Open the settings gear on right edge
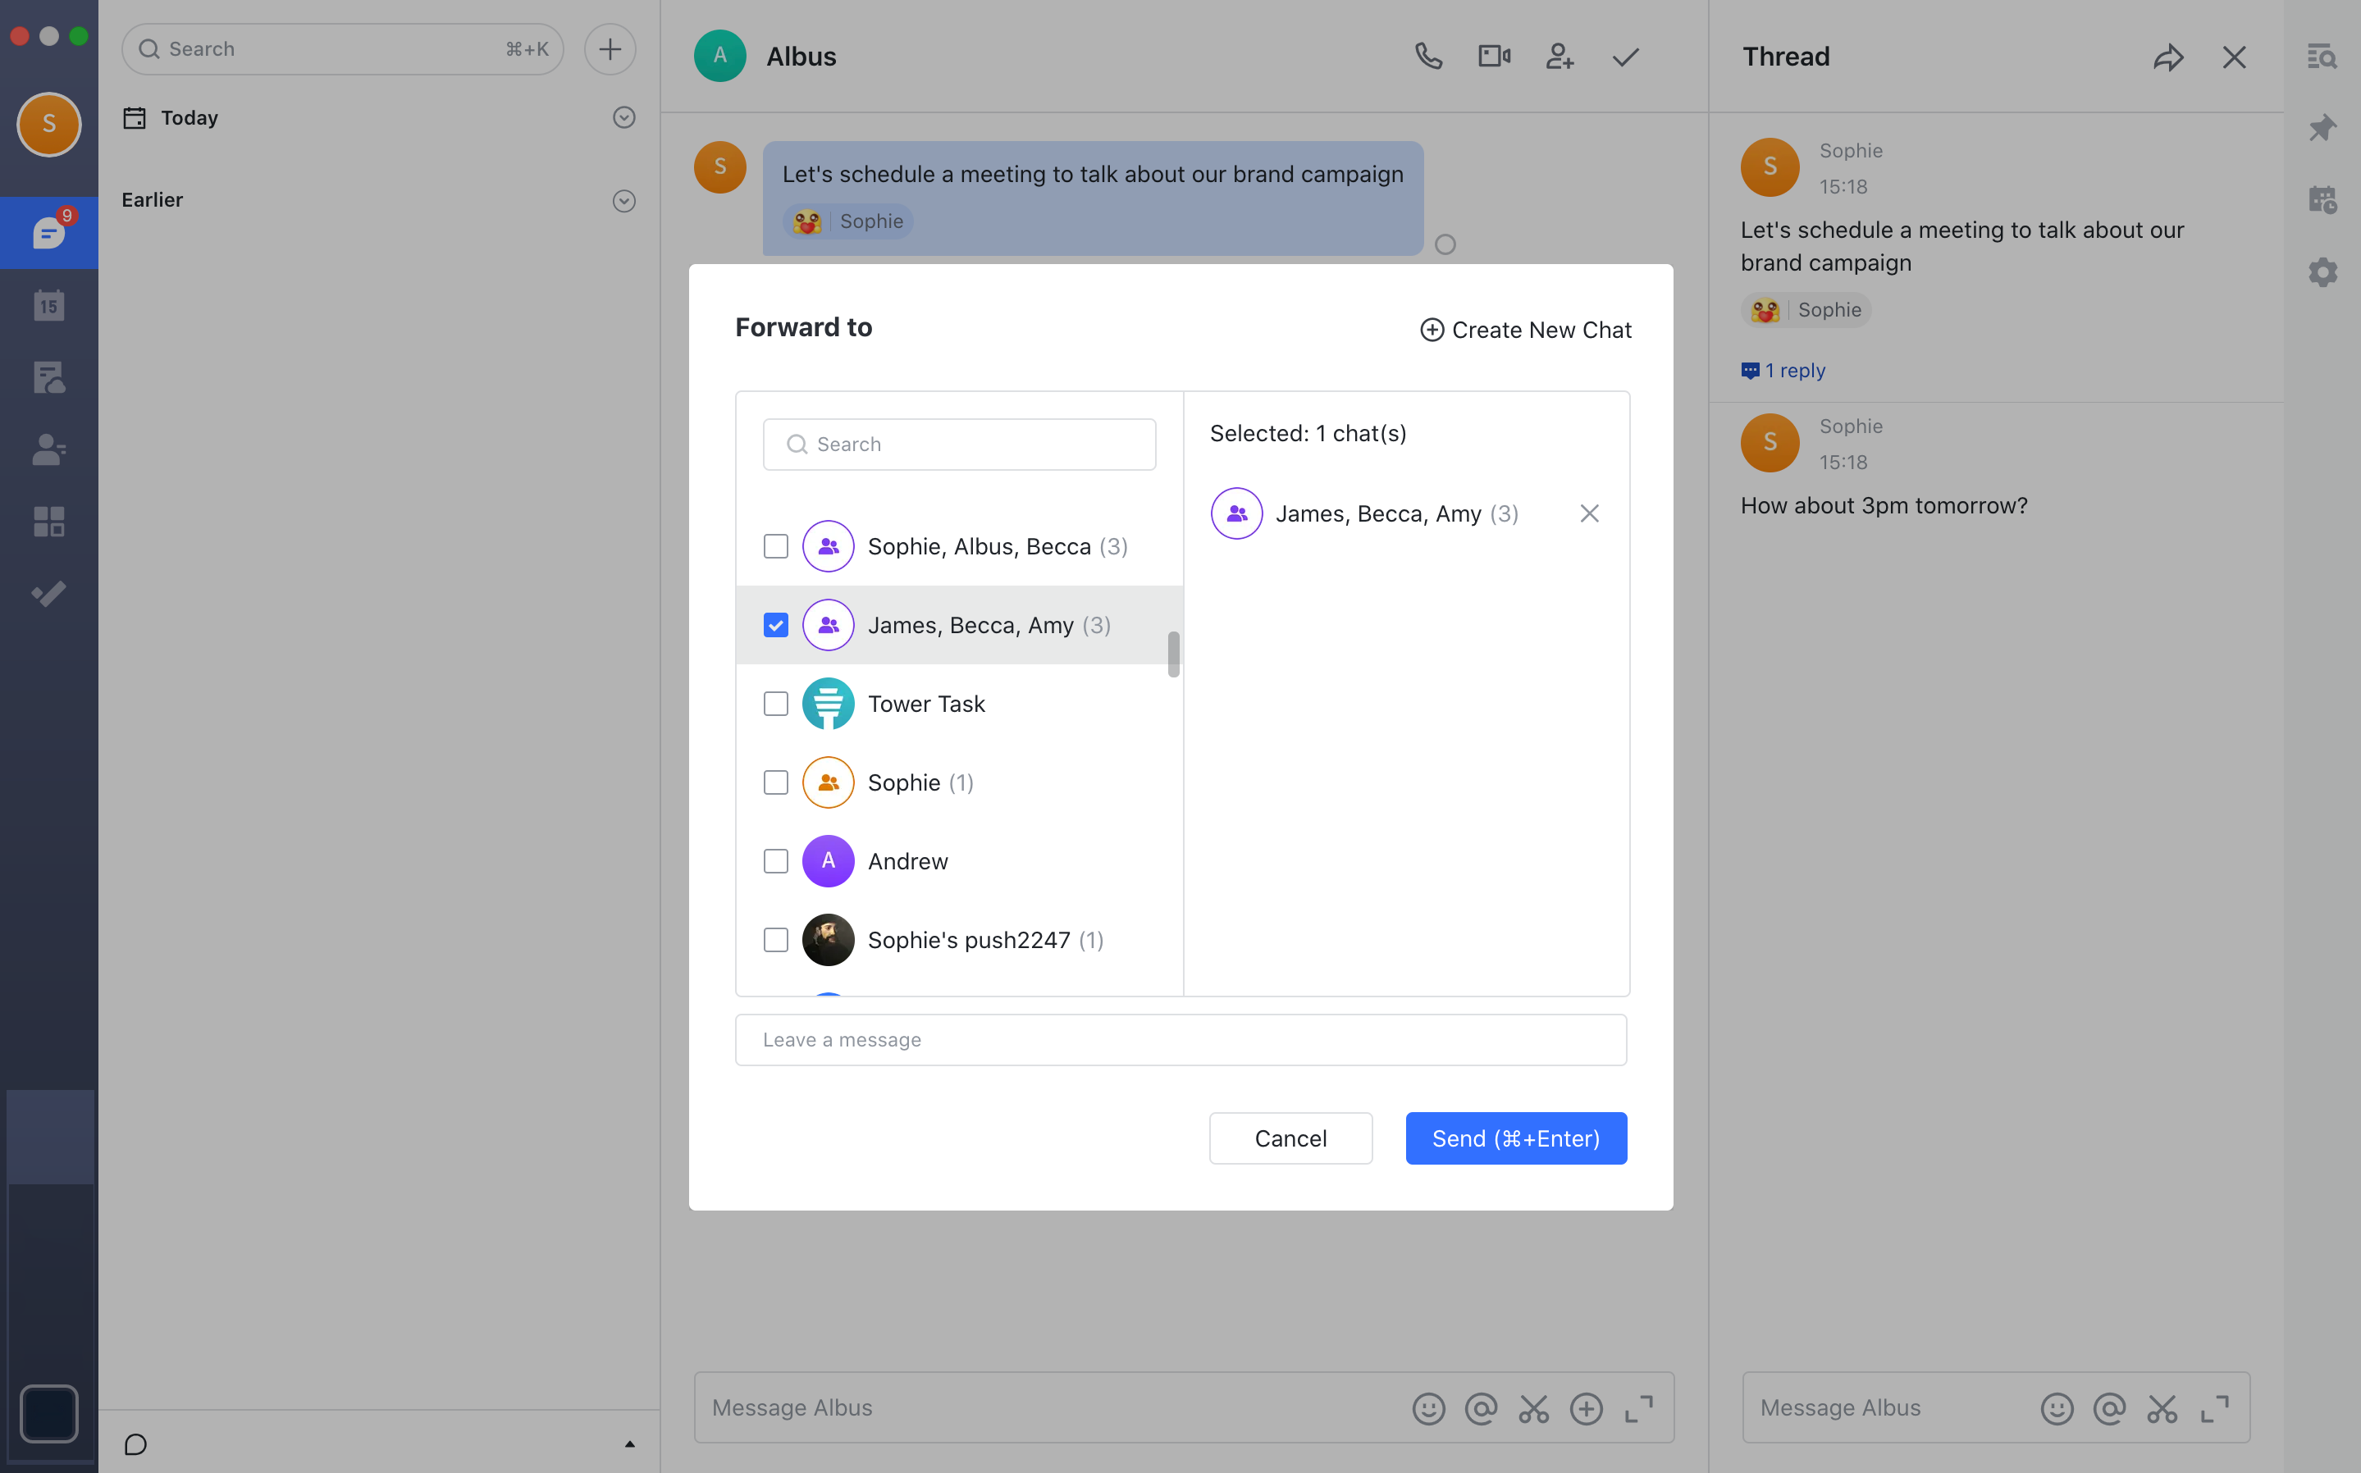2361x1473 pixels. point(2322,271)
